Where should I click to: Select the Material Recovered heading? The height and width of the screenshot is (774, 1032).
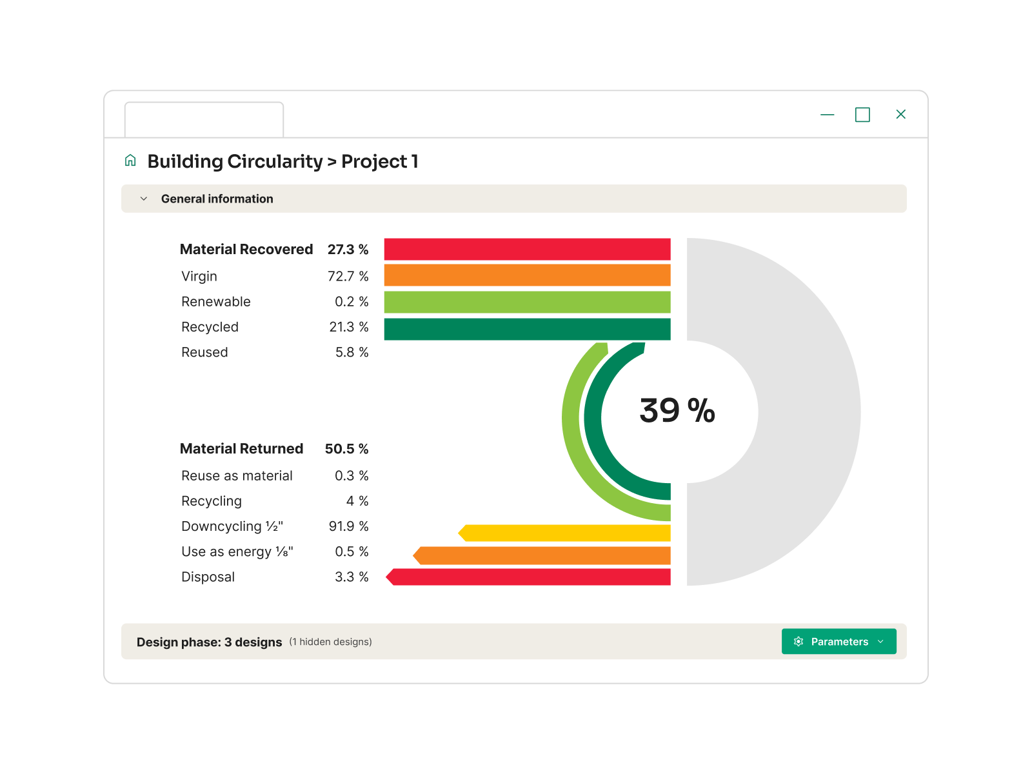coord(246,249)
